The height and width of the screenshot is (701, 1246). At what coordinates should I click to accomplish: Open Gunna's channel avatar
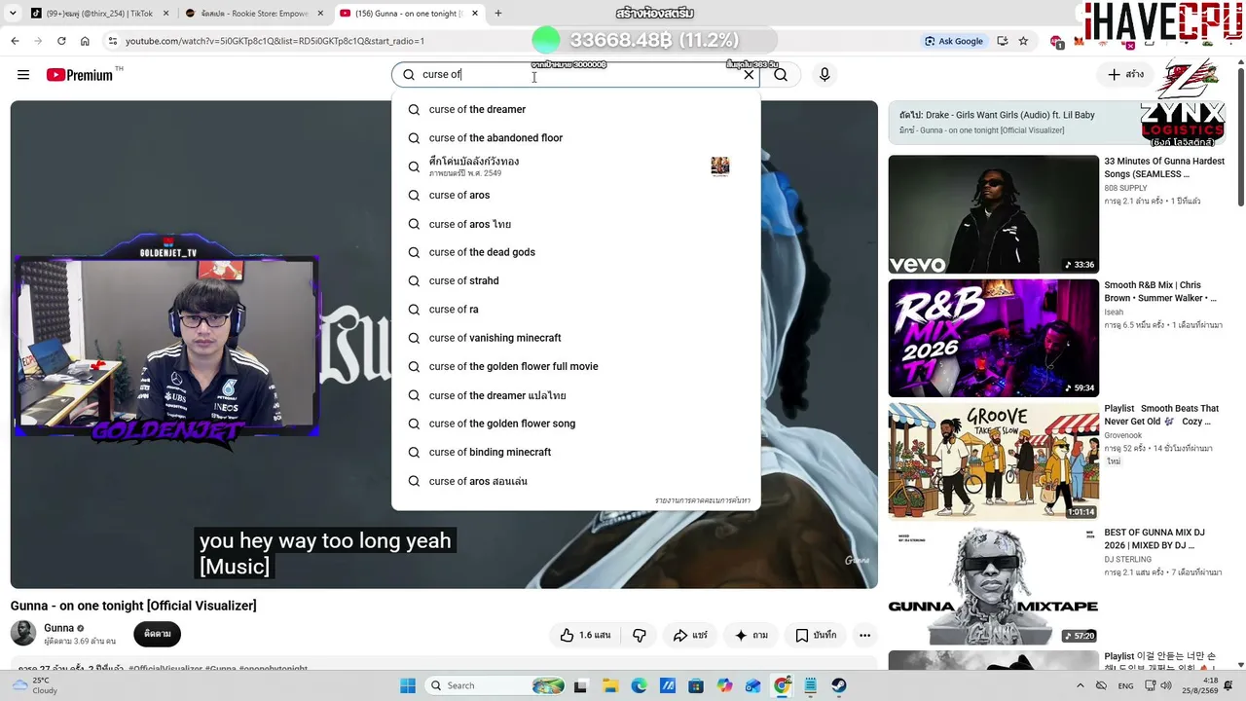(23, 633)
